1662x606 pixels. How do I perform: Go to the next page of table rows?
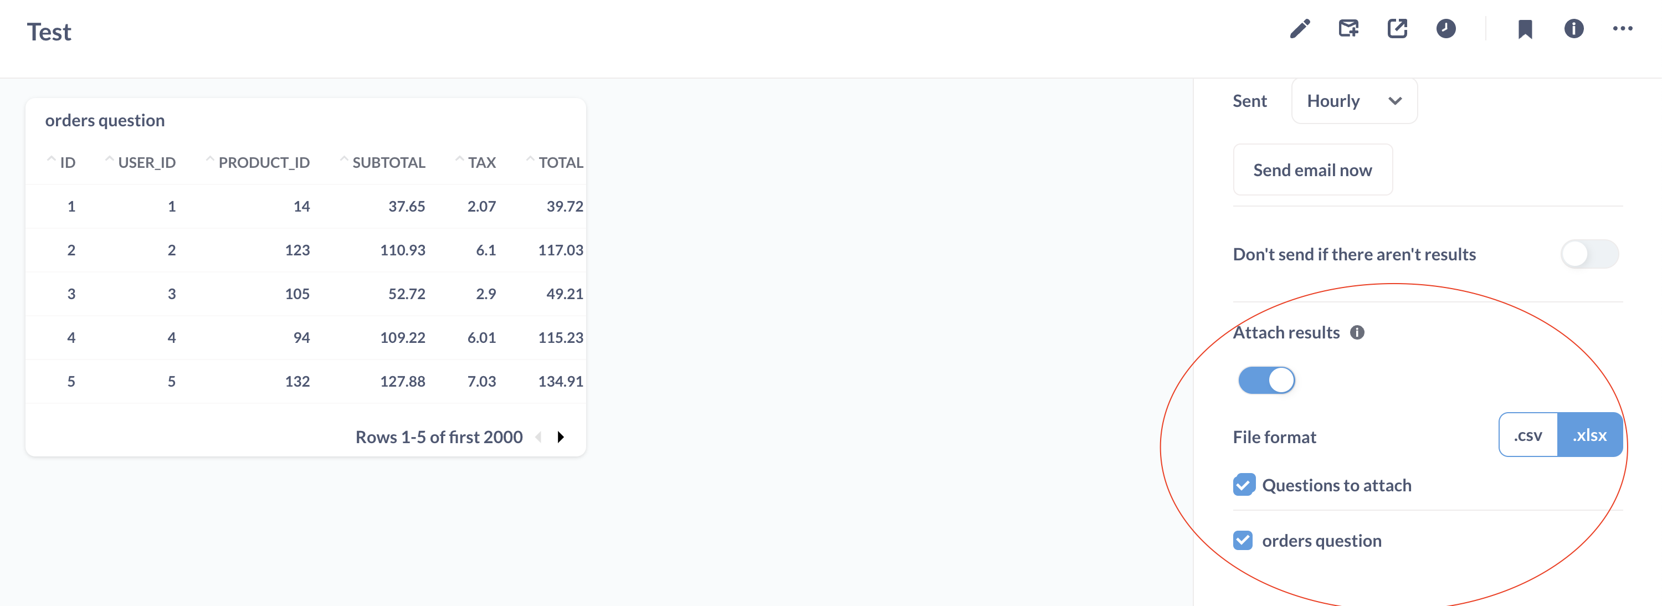561,437
